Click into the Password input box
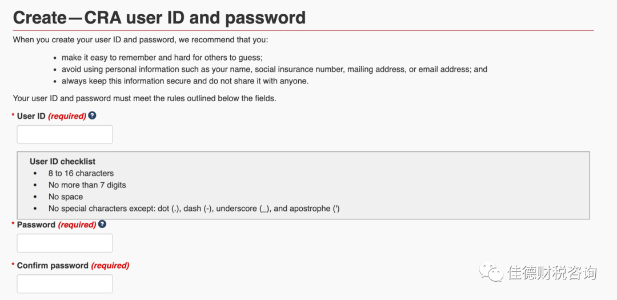This screenshot has height=300, width=617. (65, 243)
